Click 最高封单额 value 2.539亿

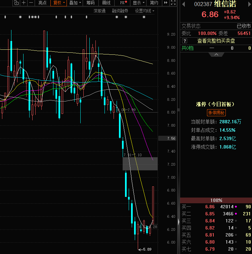click(x=228, y=138)
